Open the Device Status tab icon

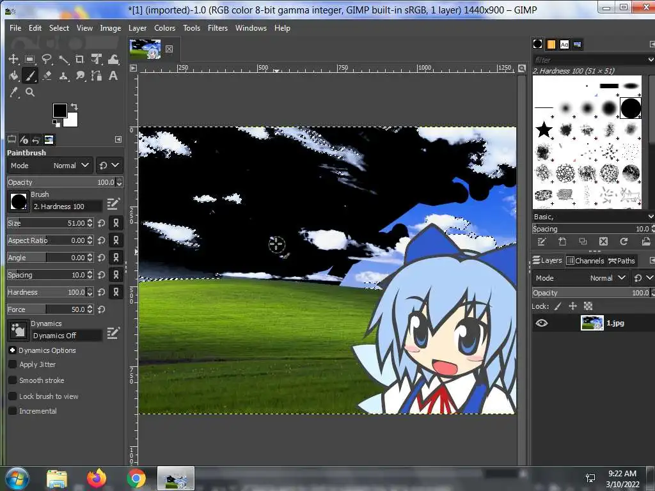[24, 139]
